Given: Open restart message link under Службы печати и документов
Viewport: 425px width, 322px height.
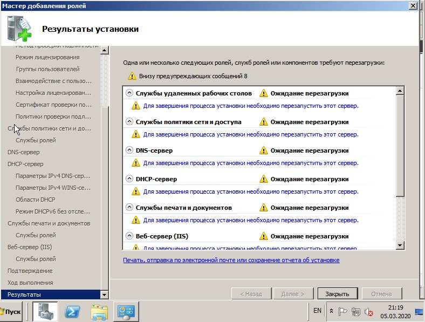Looking at the screenshot, I should (x=251, y=220).
